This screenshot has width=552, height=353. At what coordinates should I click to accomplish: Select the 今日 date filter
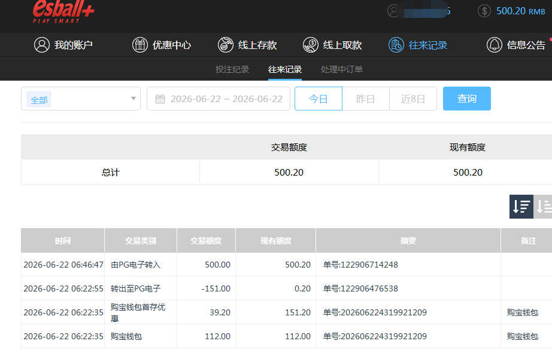pyautogui.click(x=319, y=99)
